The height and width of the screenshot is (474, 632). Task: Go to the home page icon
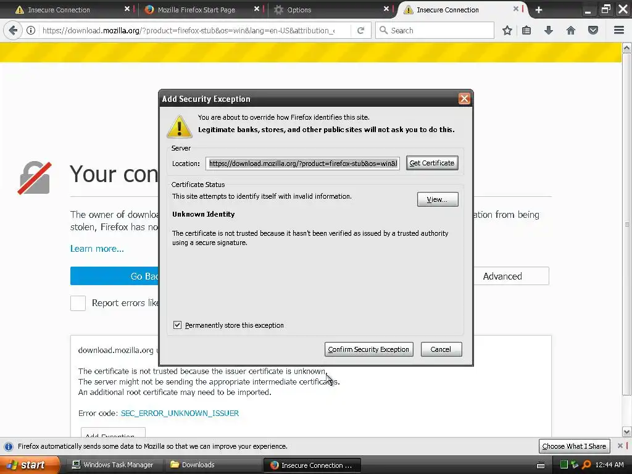click(571, 30)
